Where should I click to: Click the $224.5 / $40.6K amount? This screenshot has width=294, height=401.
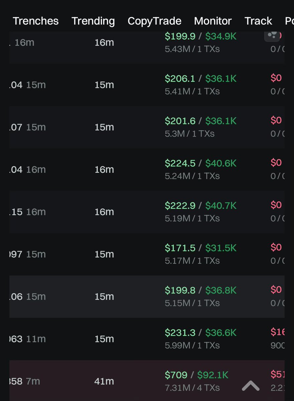click(x=200, y=163)
